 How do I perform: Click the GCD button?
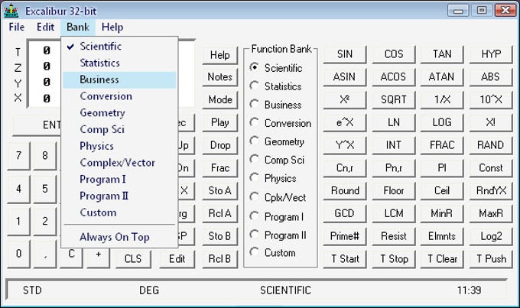(345, 213)
